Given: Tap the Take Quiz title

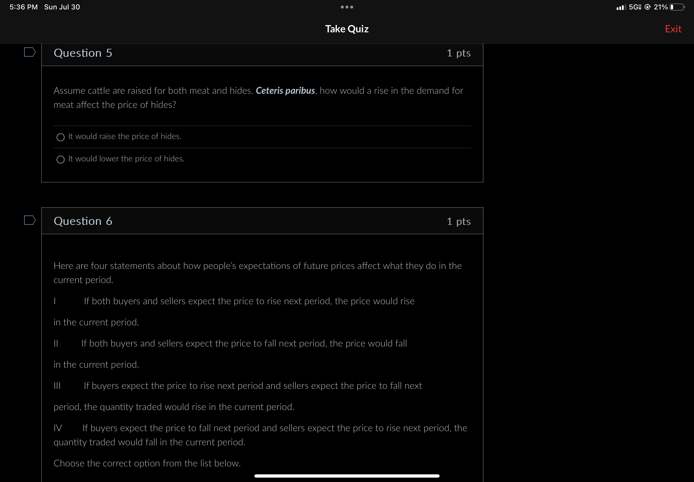Looking at the screenshot, I should tap(346, 29).
